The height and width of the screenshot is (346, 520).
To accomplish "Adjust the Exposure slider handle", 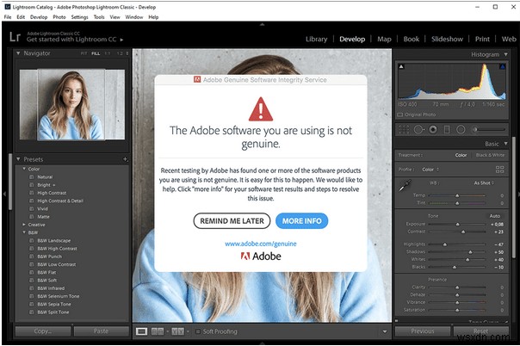I will point(458,225).
